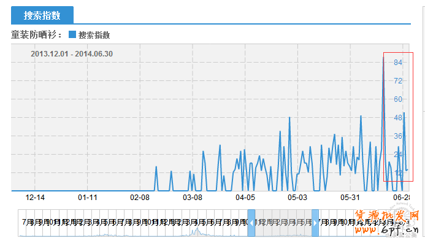Click the 04-05 date axis label

[x=245, y=198]
